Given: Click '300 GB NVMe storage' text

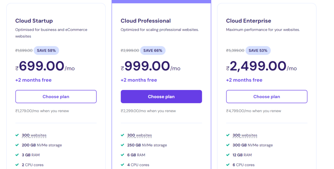Looking at the screenshot, I should click(253, 145).
